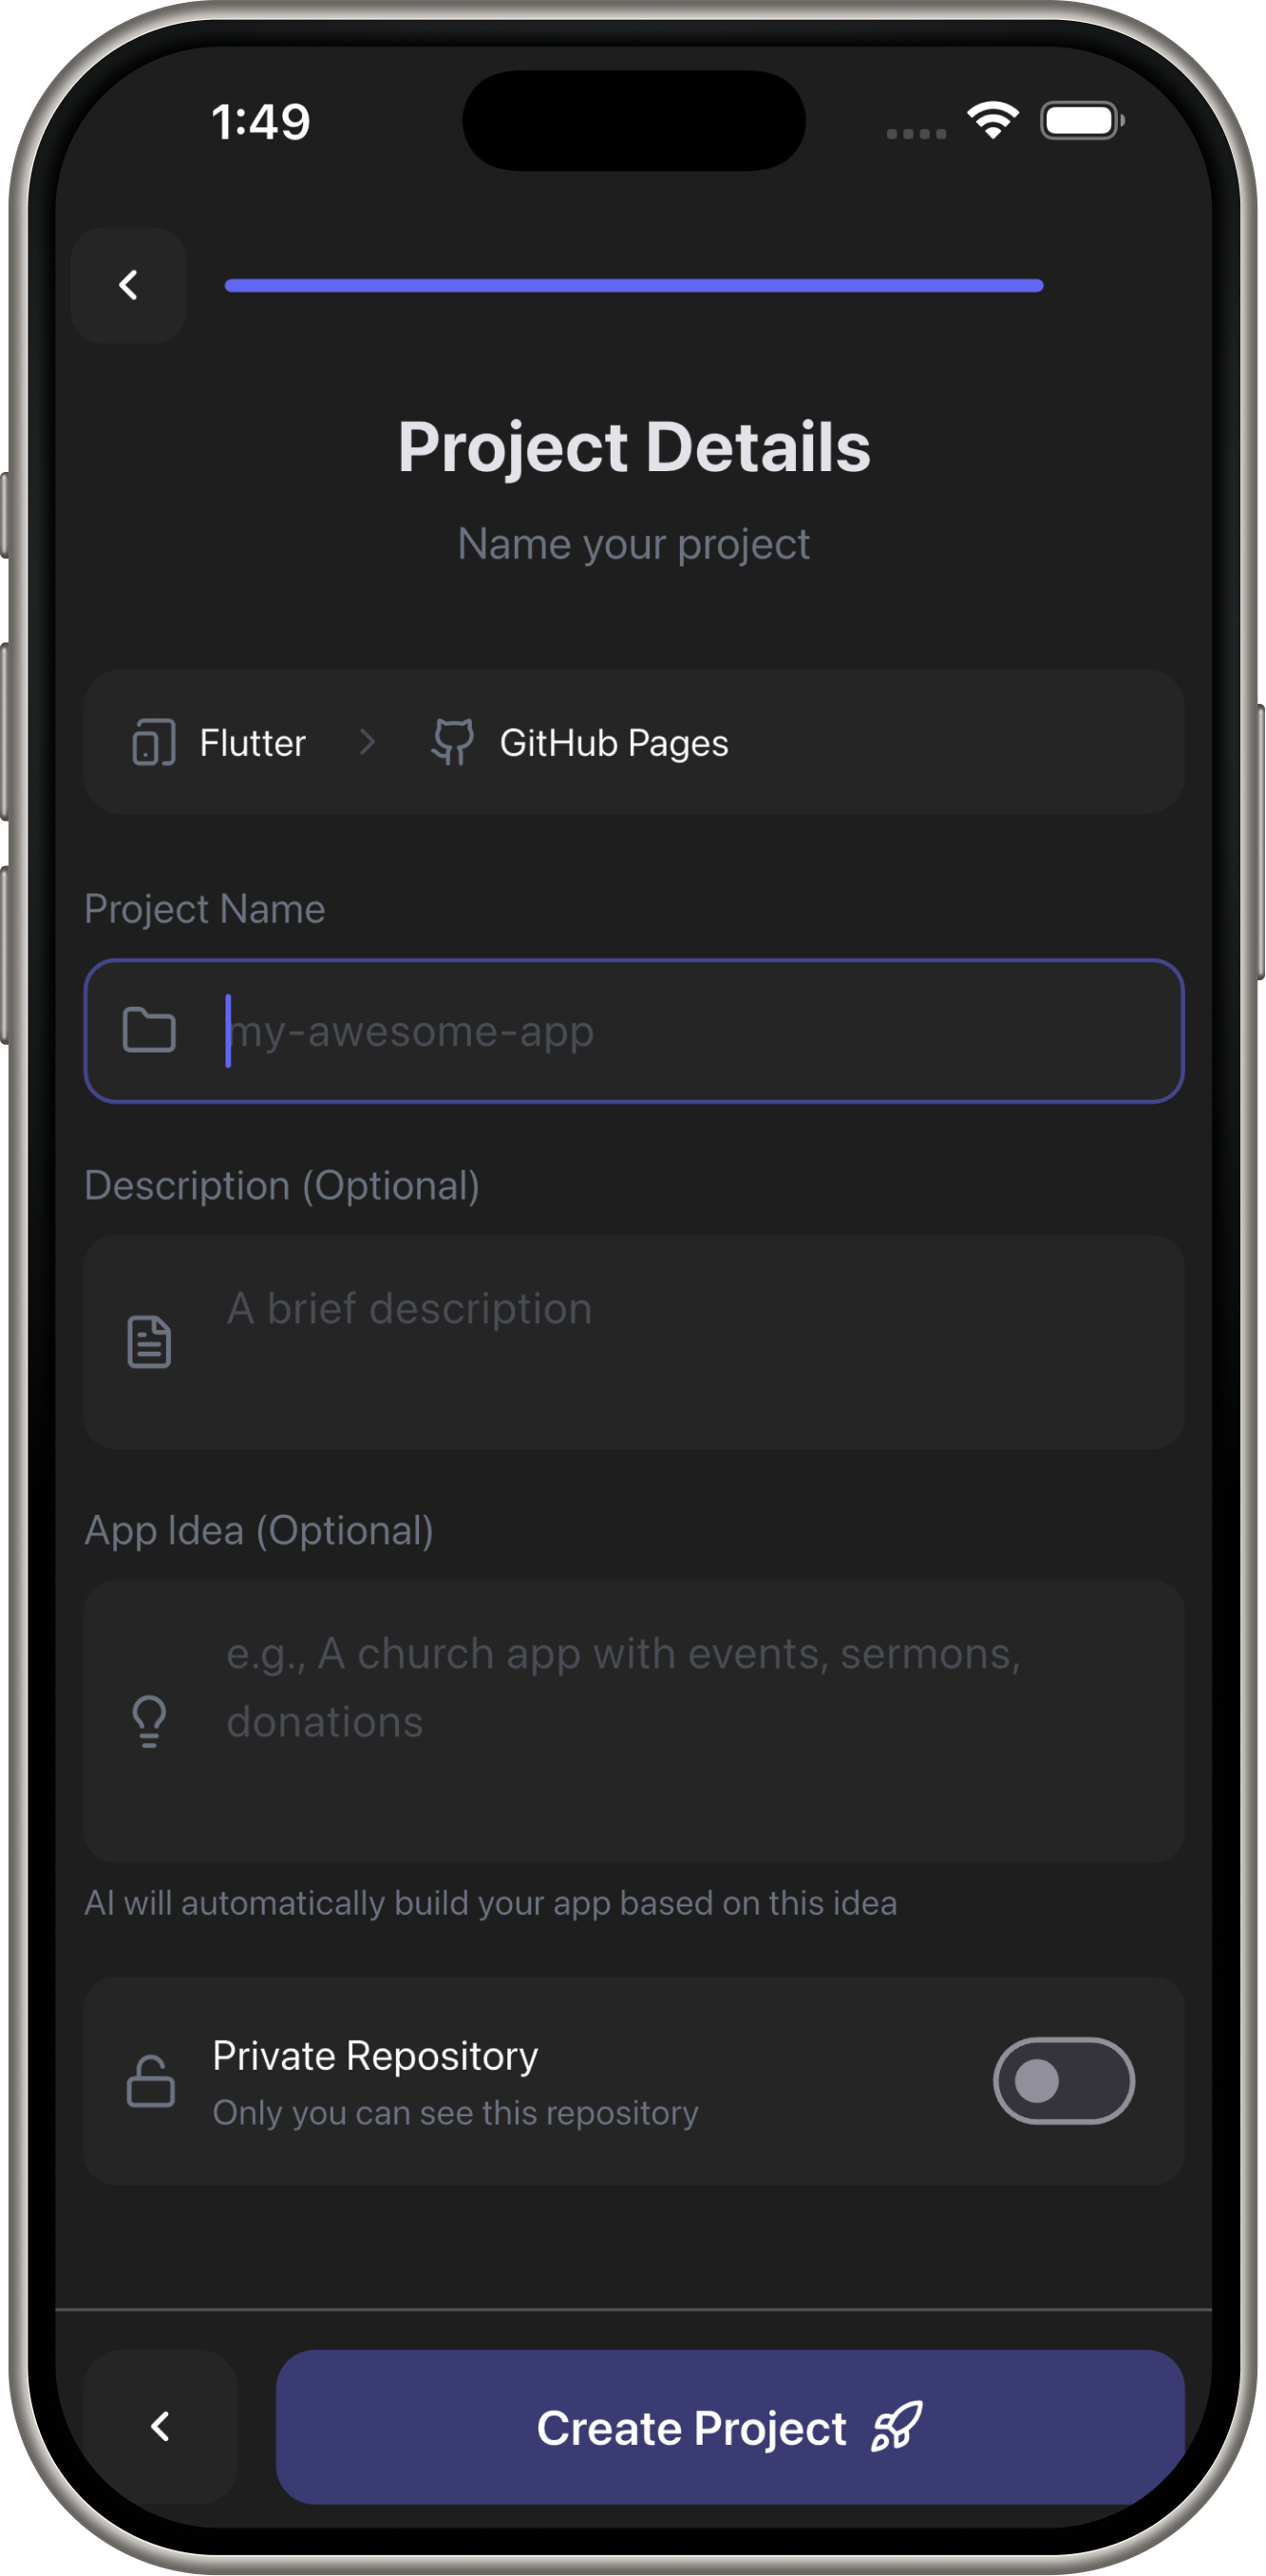
Task: Click the Create Project button
Action: [x=731, y=2428]
